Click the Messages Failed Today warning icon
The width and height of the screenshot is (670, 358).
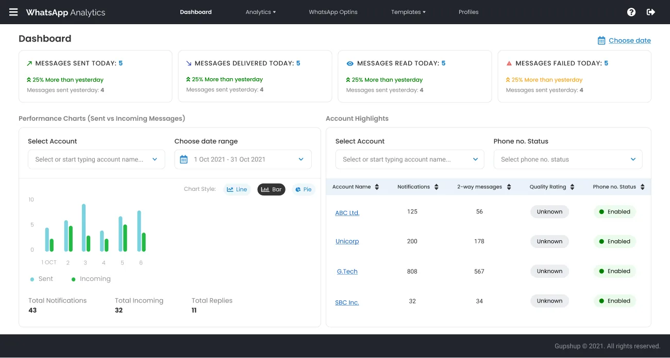[509, 63]
